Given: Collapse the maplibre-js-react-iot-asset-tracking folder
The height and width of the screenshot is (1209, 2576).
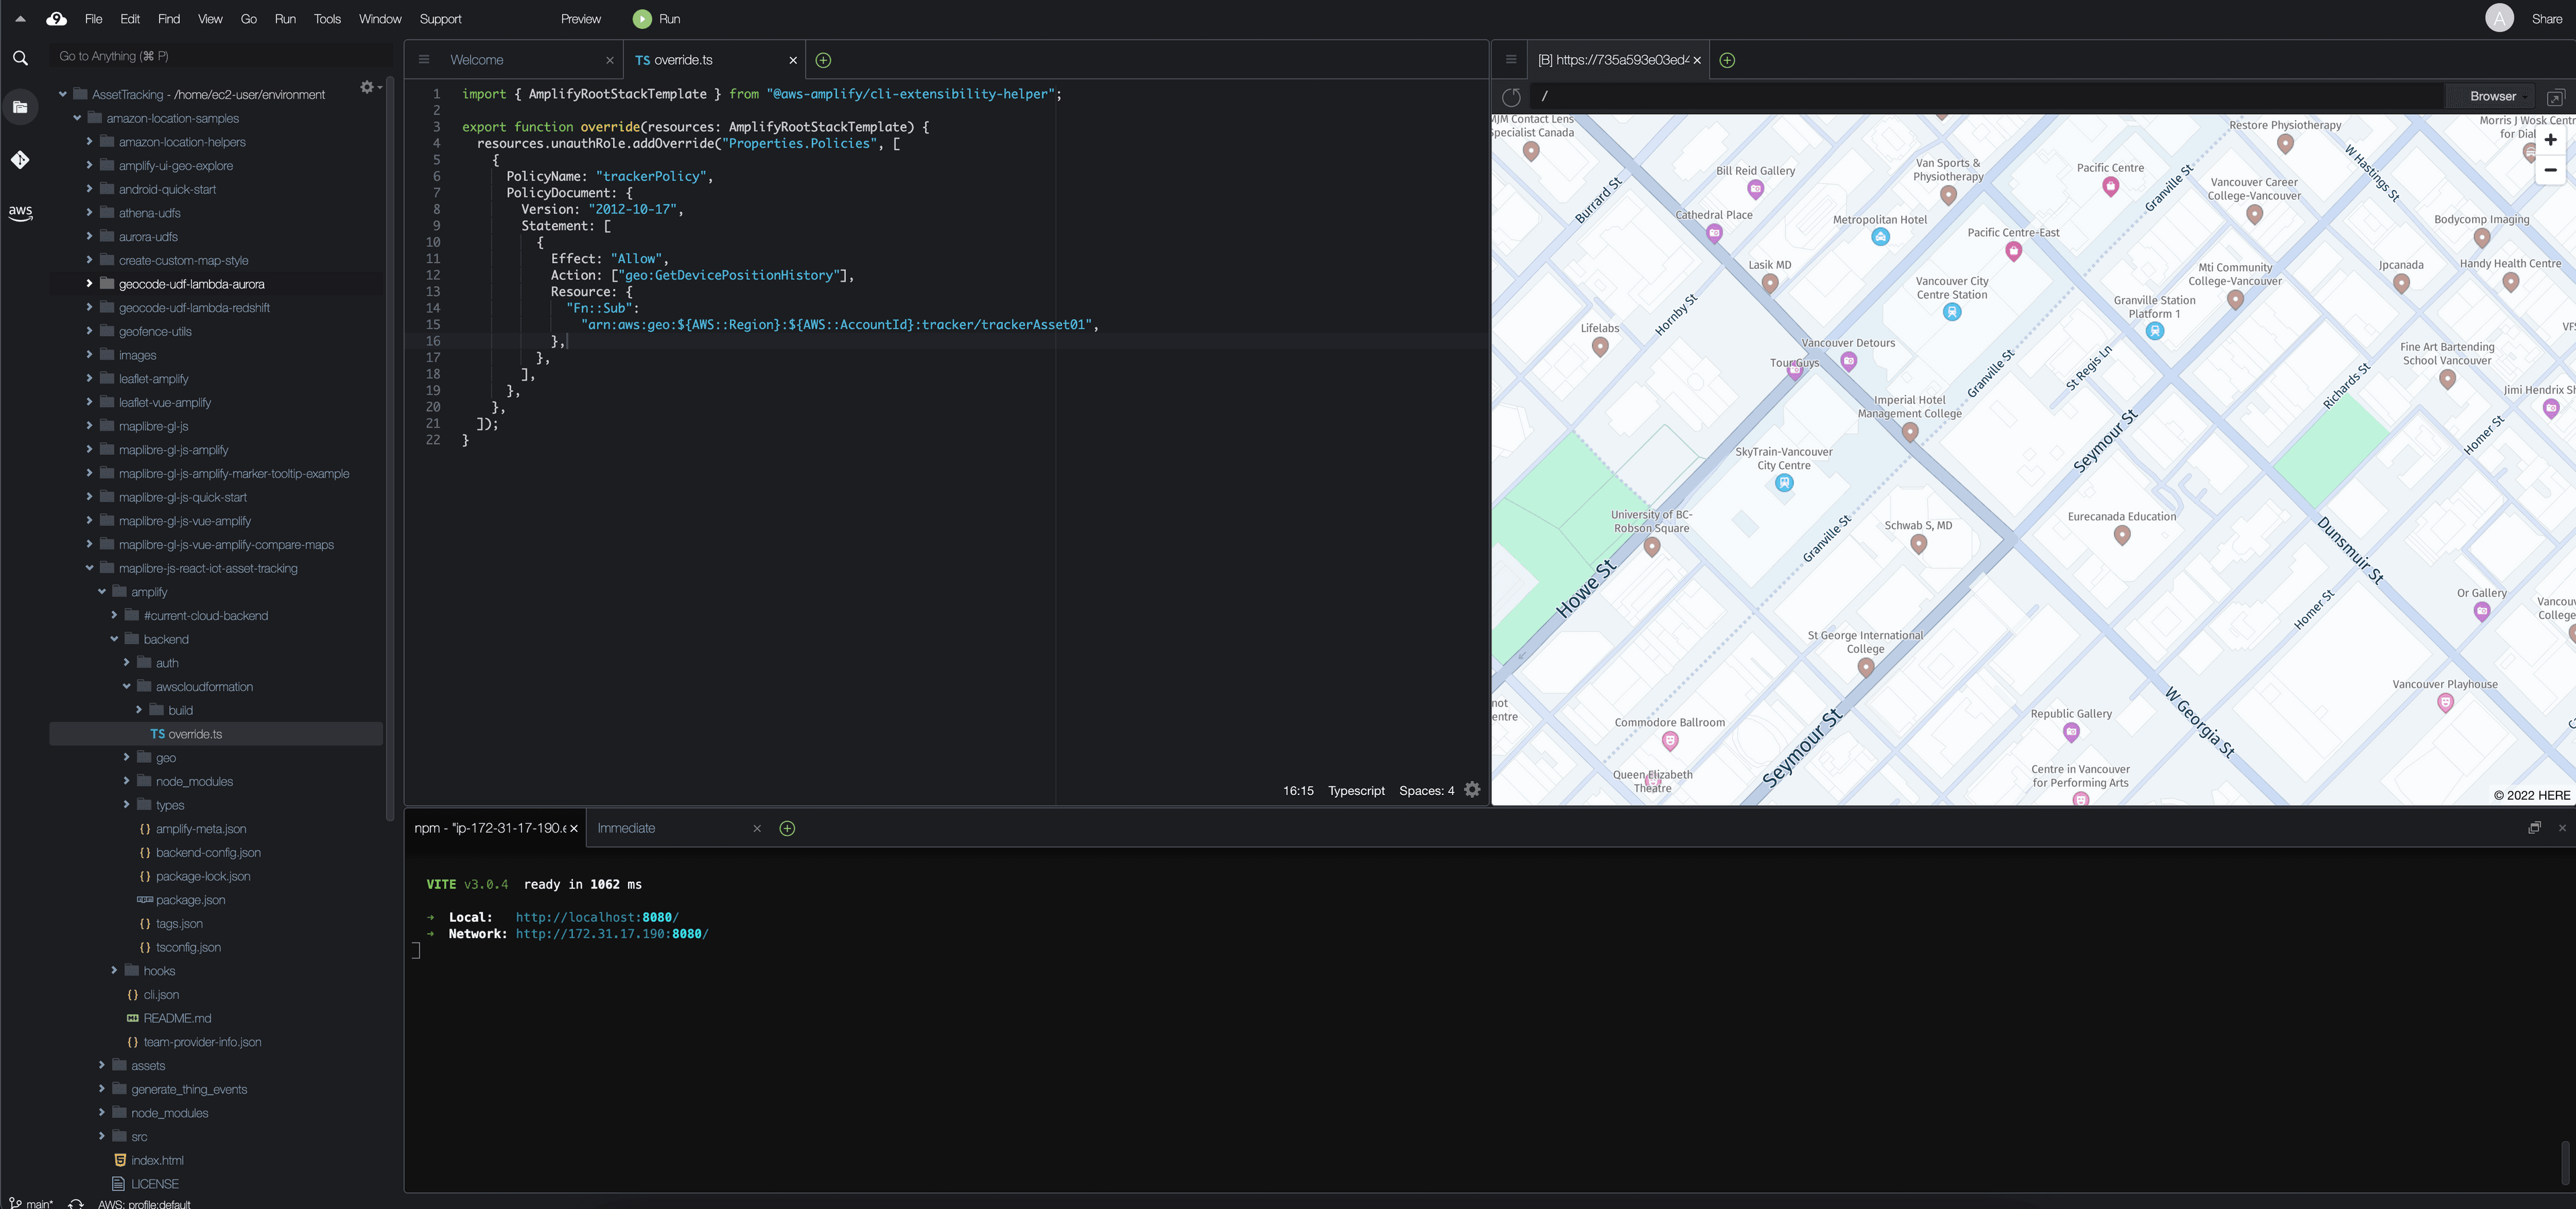Looking at the screenshot, I should pyautogui.click(x=89, y=568).
